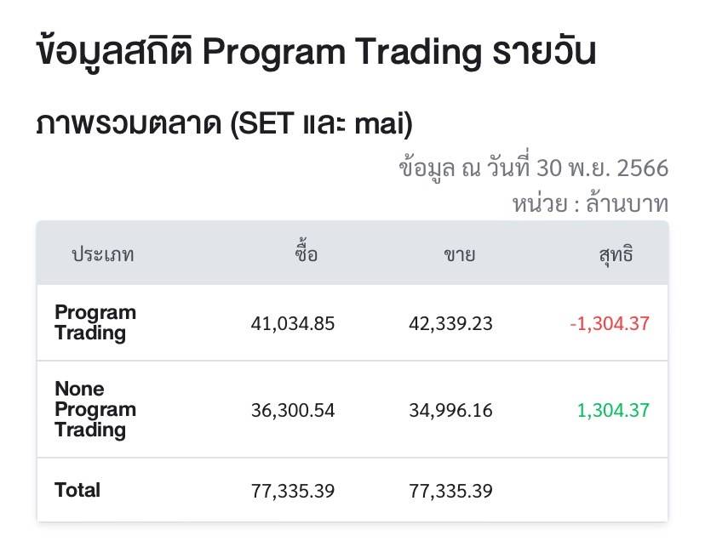Click the Total buy value 77,335.39
Screen dimensions: 705x558
point(293,491)
